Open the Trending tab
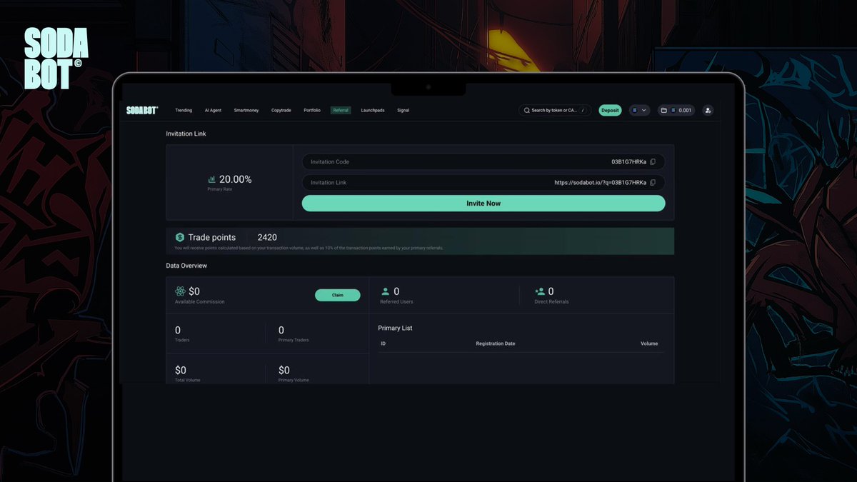Screen dimensions: 857x482 click(x=184, y=111)
